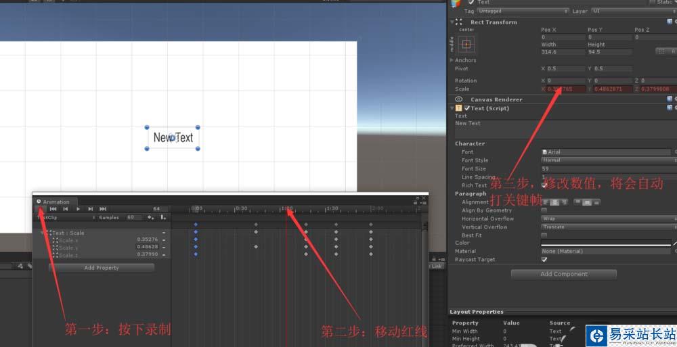
Task: Toggle the Static checkbox
Action: coord(653,2)
